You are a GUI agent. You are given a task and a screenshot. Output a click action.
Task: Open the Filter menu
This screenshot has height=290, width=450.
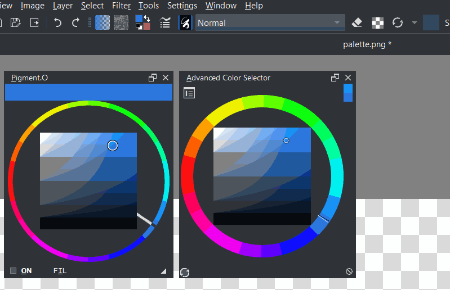[x=122, y=6]
